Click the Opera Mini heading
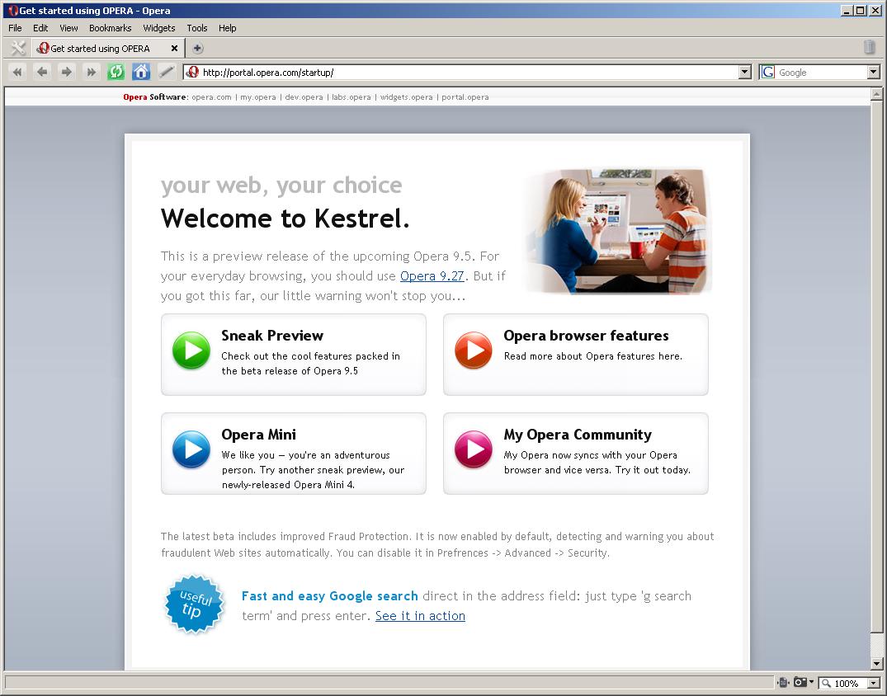Screen dimensions: 887x696 click(x=258, y=435)
